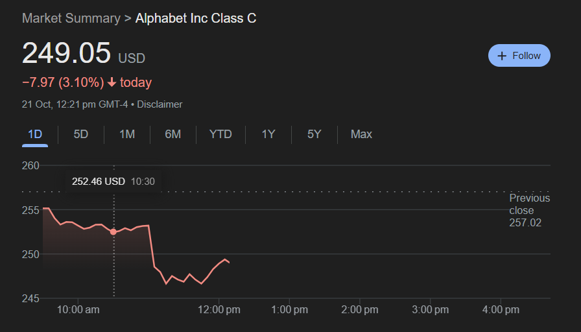Select the Max time range

click(x=361, y=134)
